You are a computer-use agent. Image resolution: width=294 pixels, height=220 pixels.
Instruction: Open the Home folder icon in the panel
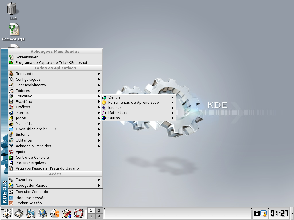click(30, 213)
